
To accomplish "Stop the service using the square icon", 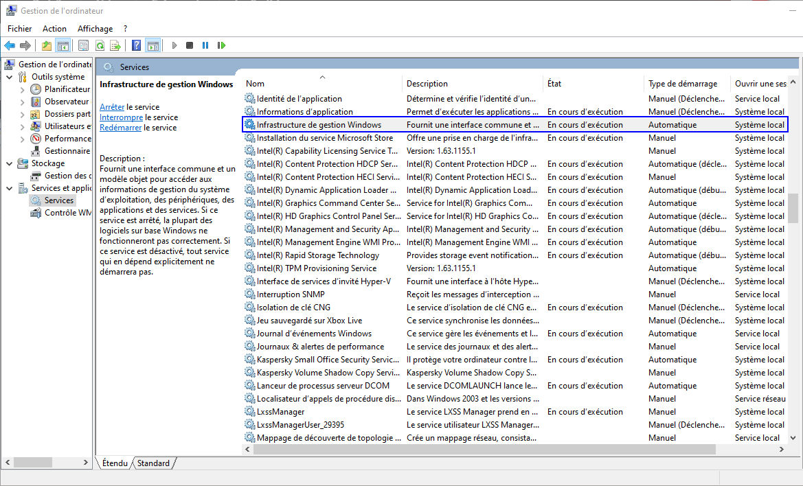I will tap(190, 45).
